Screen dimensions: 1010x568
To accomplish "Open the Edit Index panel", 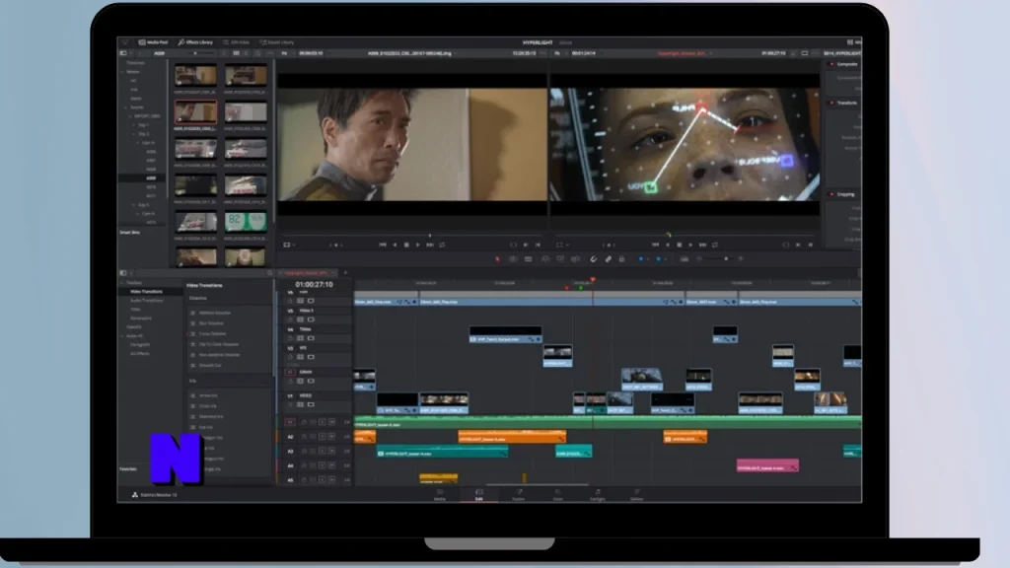I will click(x=237, y=42).
